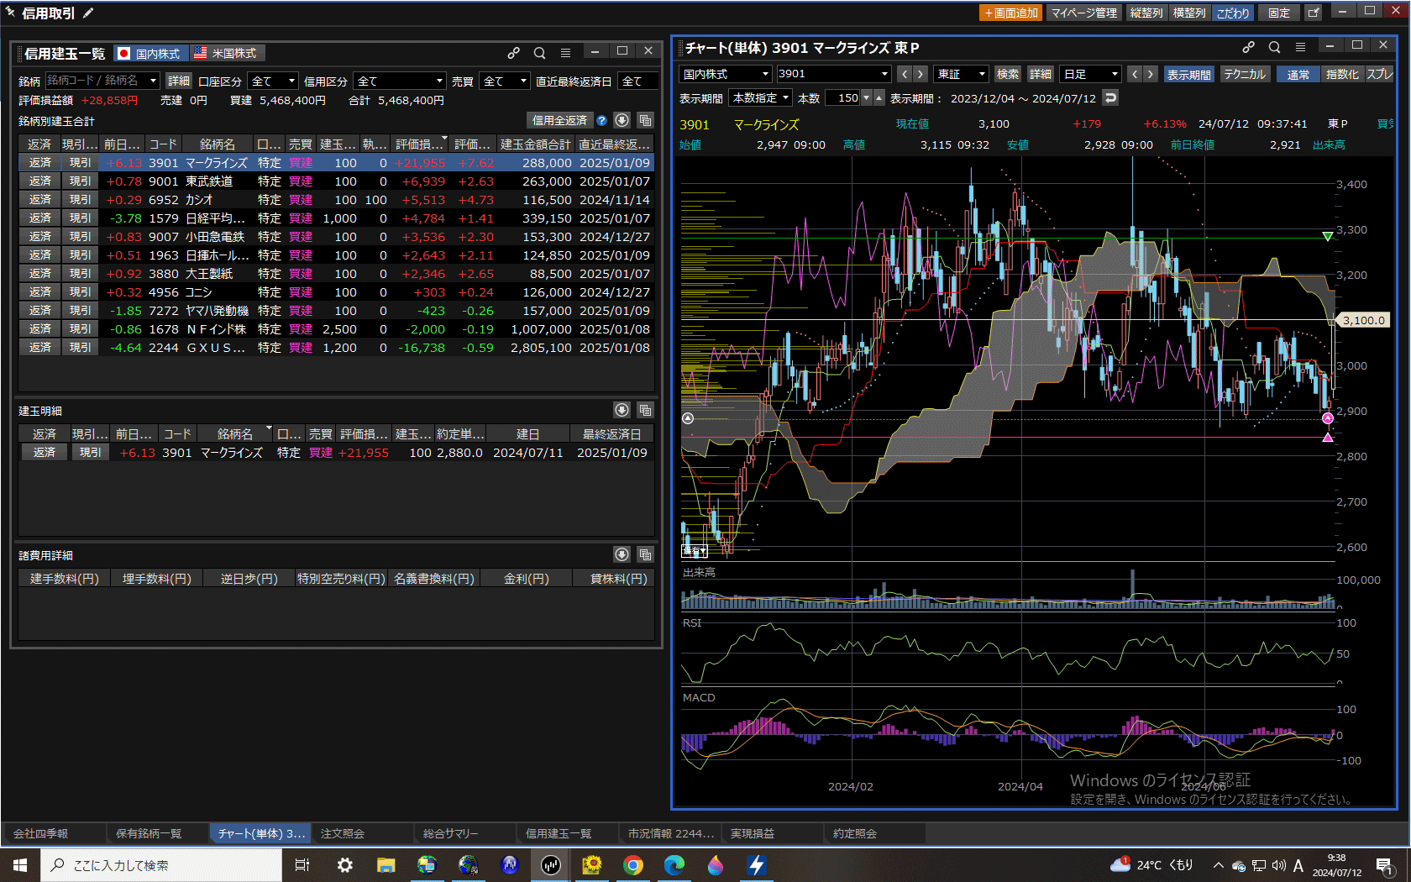
Task: Open the search icon in 信用建玉一覧 panel
Action: [540, 53]
